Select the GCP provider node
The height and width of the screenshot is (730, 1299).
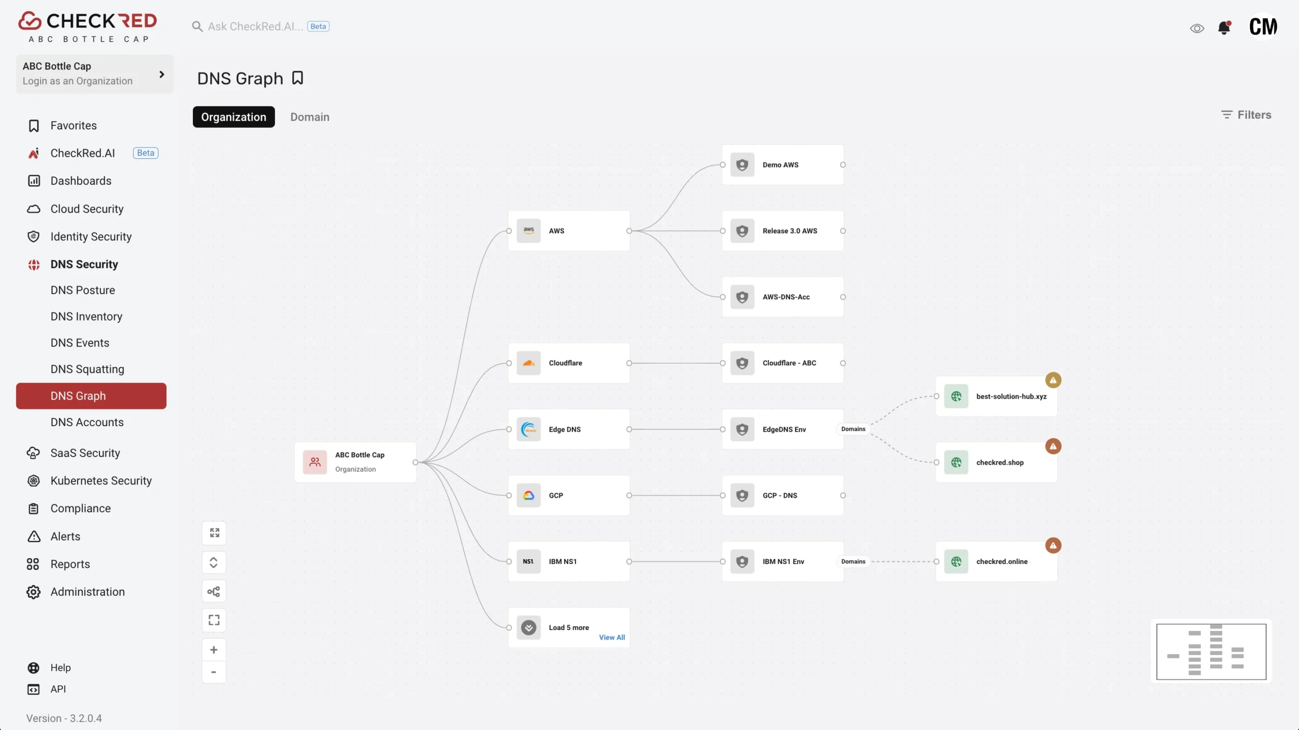click(569, 496)
